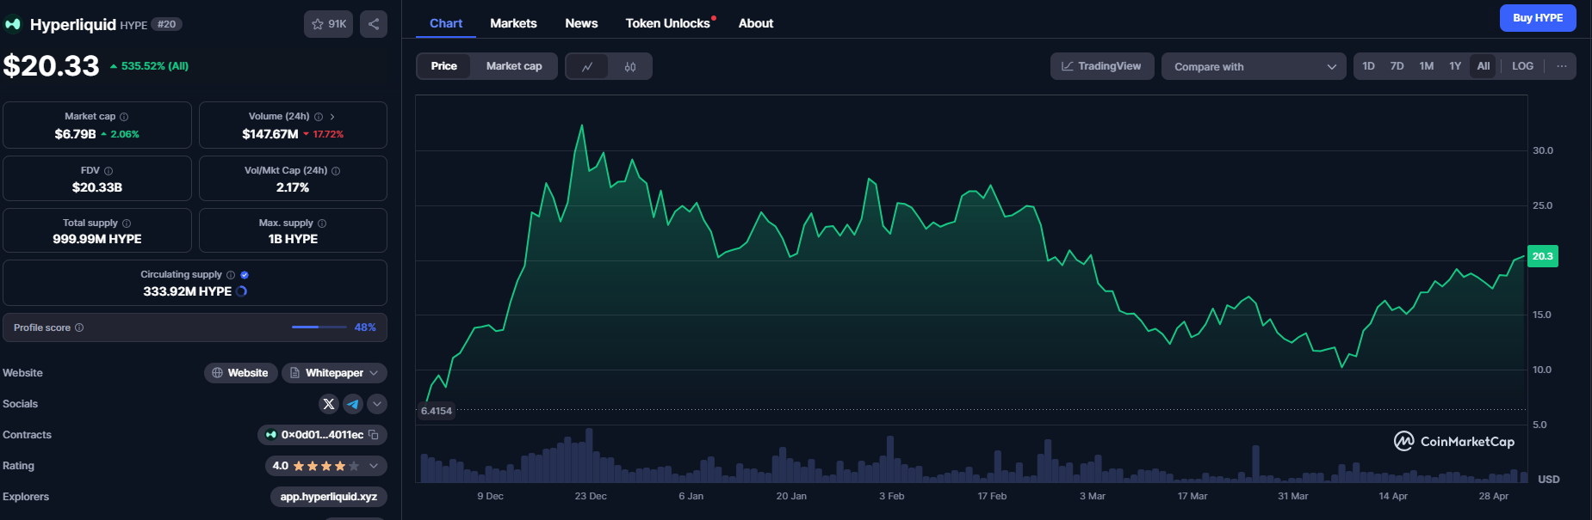Open the Telegram social link
The height and width of the screenshot is (520, 1592).
click(x=353, y=404)
